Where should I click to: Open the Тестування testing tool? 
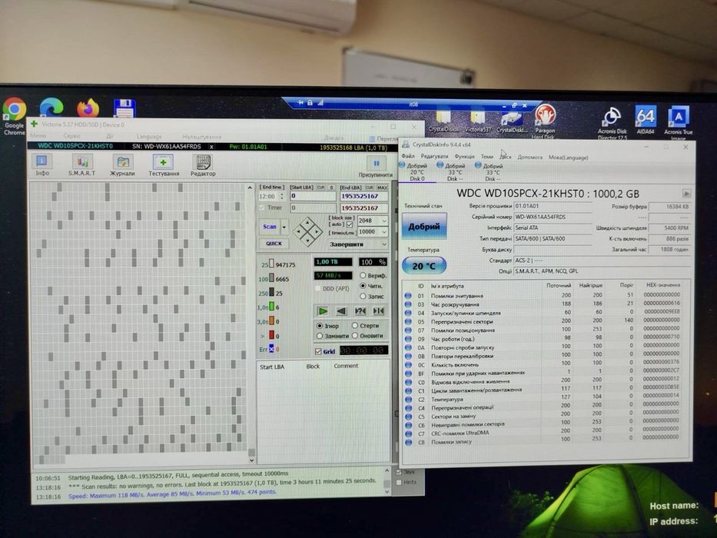click(163, 164)
